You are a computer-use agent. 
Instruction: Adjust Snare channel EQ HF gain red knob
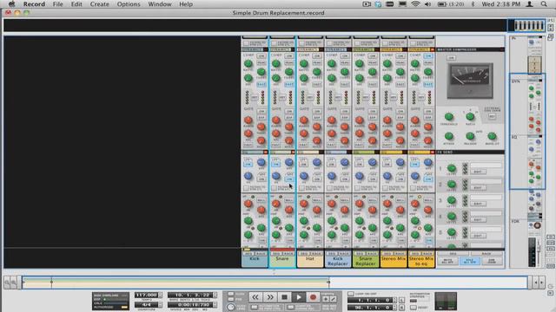276,204
